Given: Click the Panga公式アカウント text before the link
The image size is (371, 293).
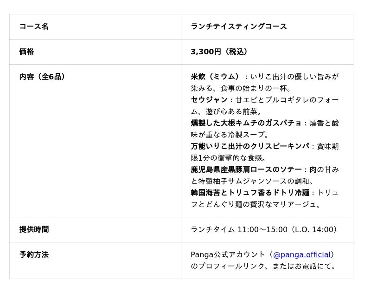Looking at the screenshot, I should point(229,255).
